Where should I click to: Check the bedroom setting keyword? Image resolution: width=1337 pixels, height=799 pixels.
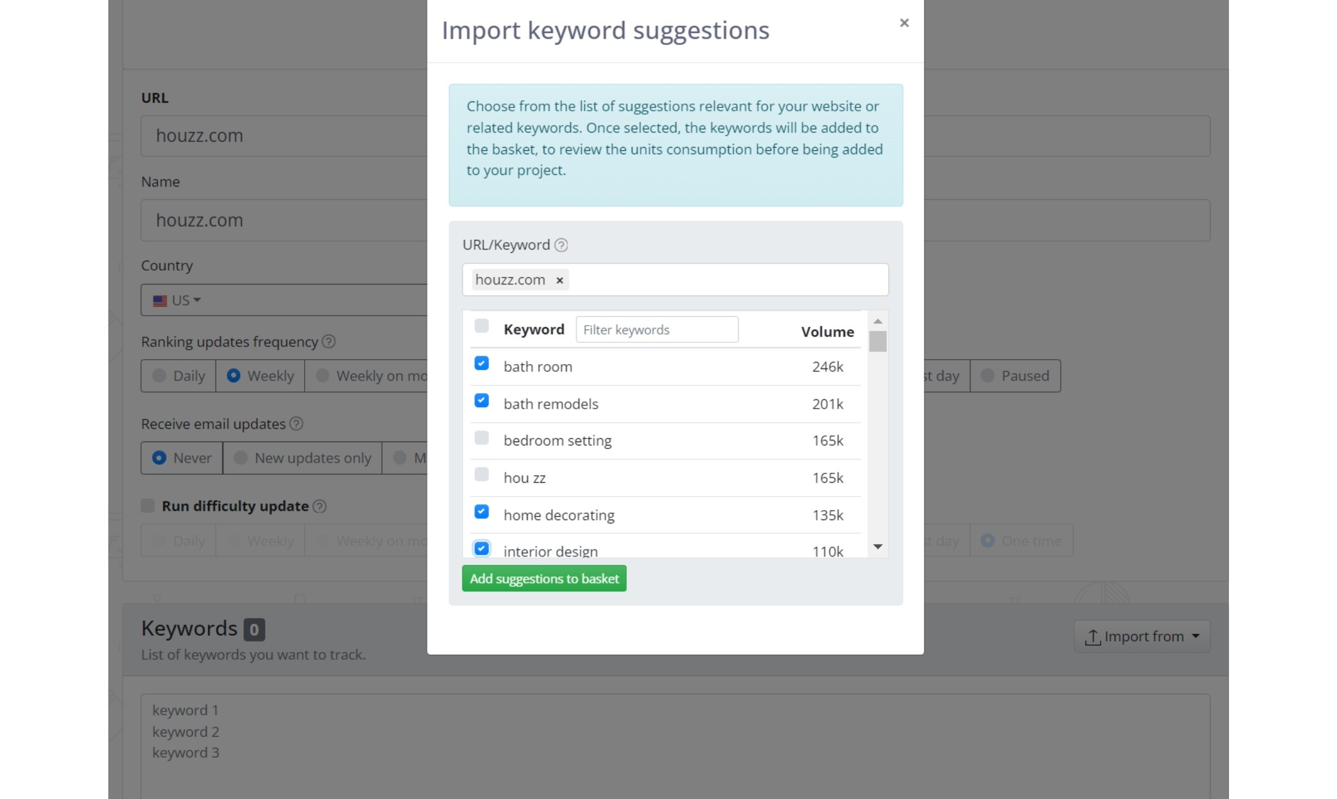(481, 438)
